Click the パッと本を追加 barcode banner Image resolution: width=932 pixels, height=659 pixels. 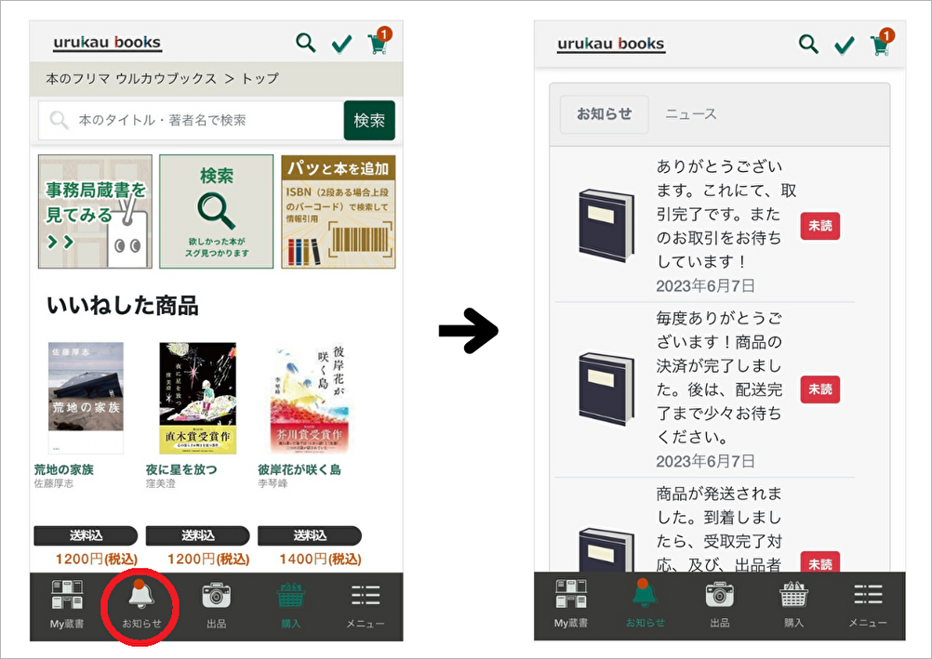[x=338, y=212]
